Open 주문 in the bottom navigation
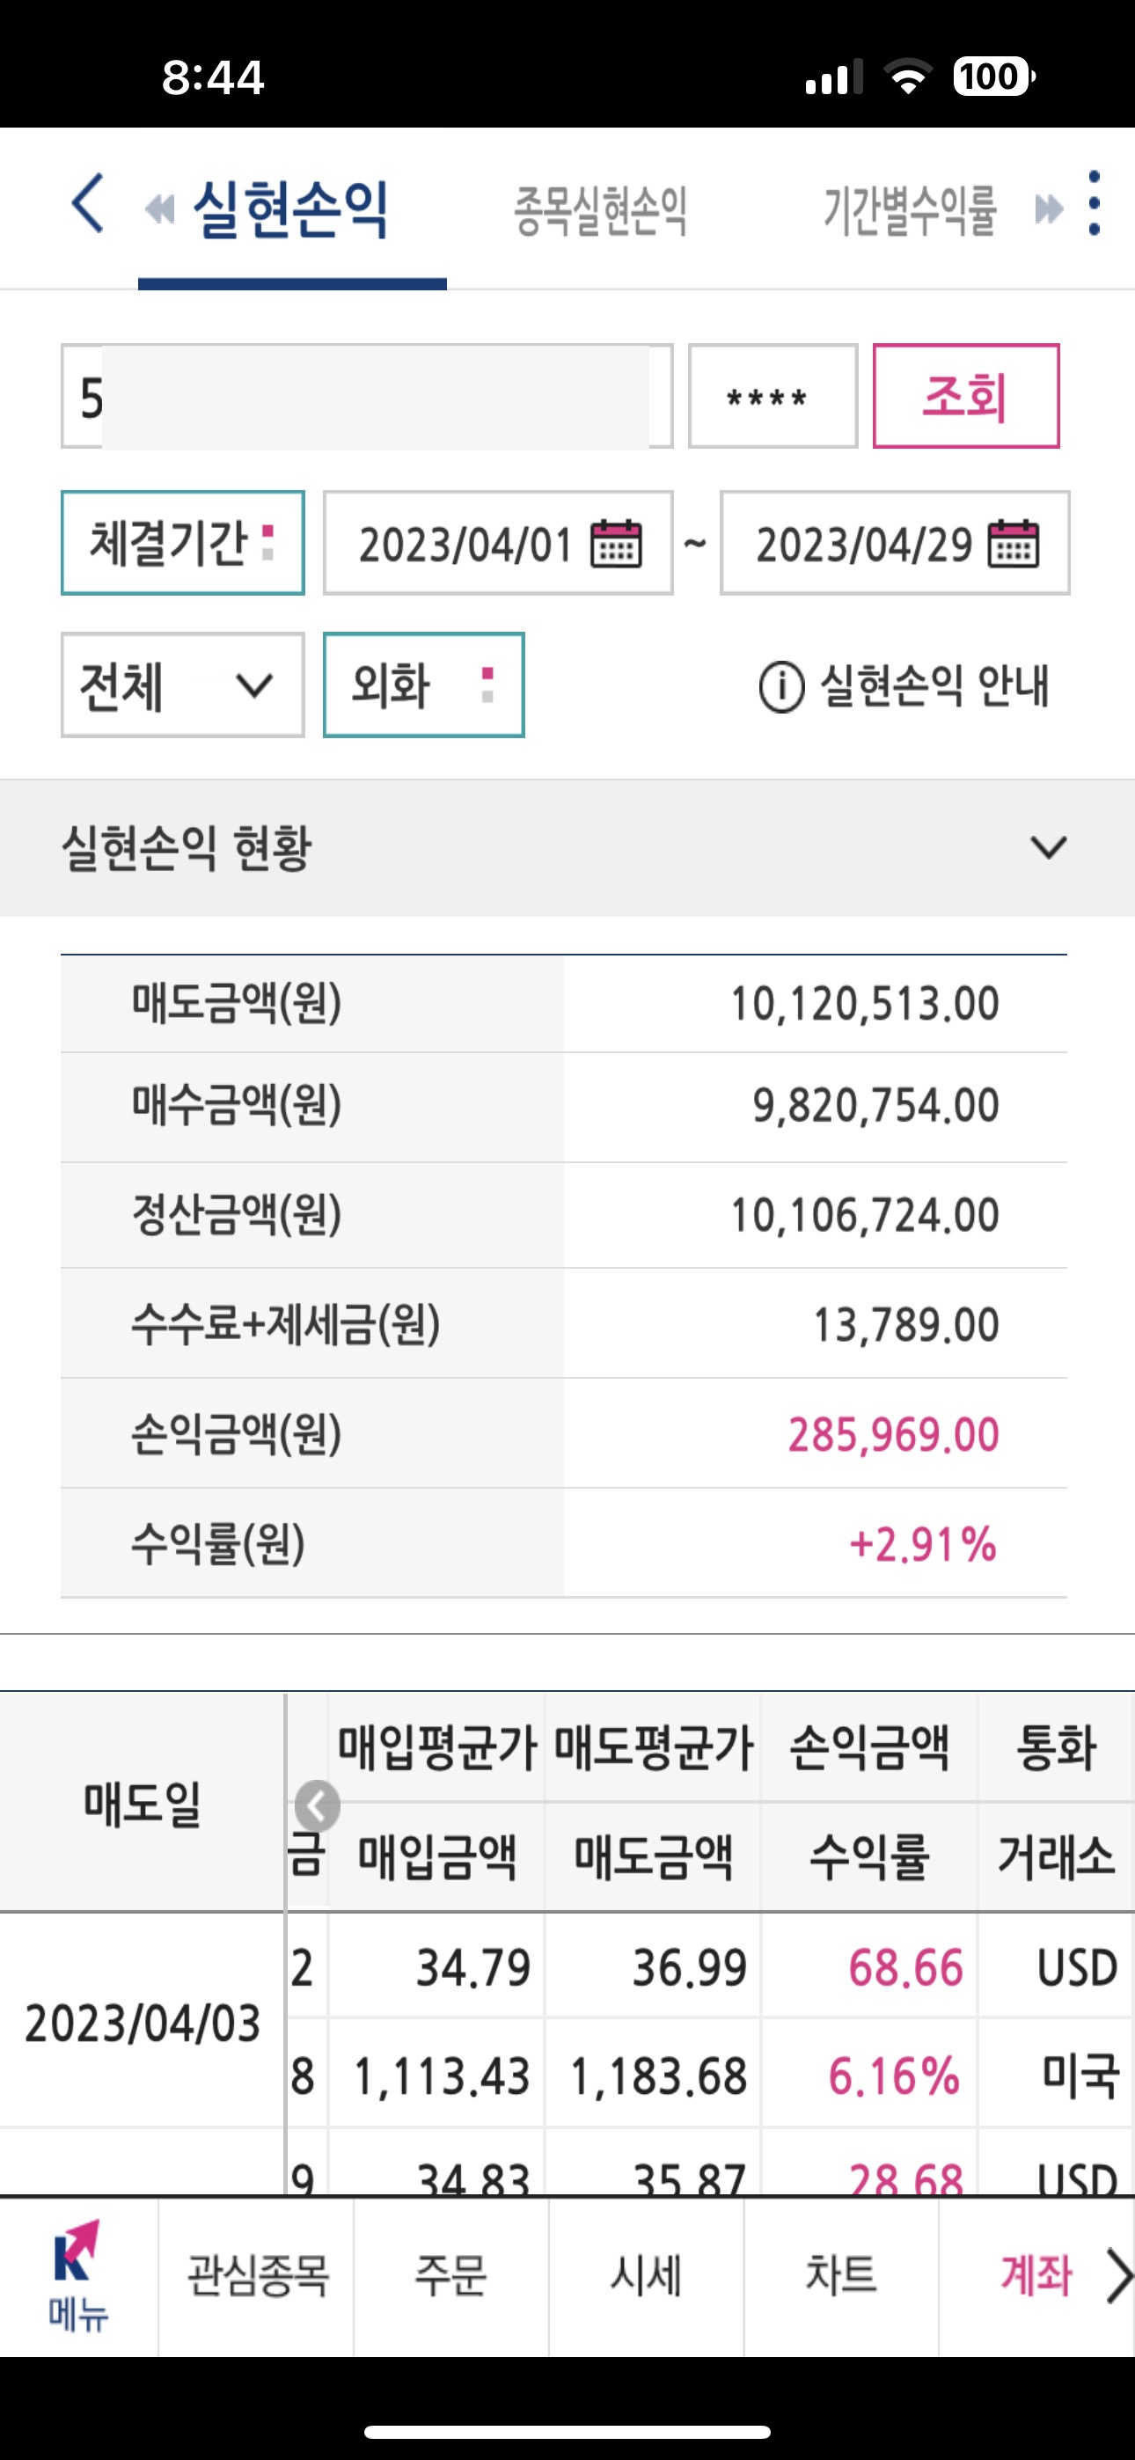Viewport: 1135px width, 2460px height. pos(451,2276)
